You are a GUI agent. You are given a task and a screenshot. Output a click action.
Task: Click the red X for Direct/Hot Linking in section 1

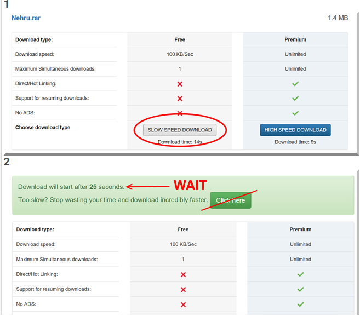pyautogui.click(x=180, y=84)
